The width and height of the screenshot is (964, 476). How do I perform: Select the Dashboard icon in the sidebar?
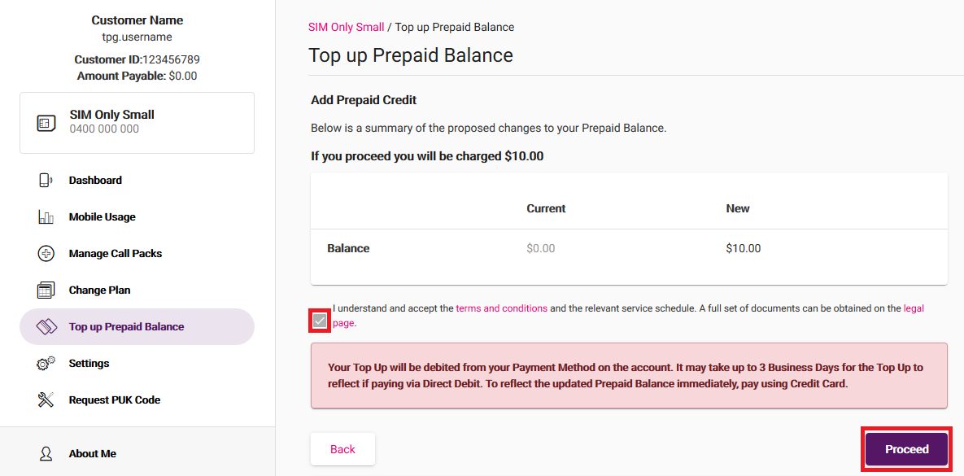46,180
